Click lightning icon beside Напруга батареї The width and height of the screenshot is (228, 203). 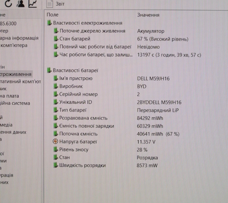[x=55, y=141]
